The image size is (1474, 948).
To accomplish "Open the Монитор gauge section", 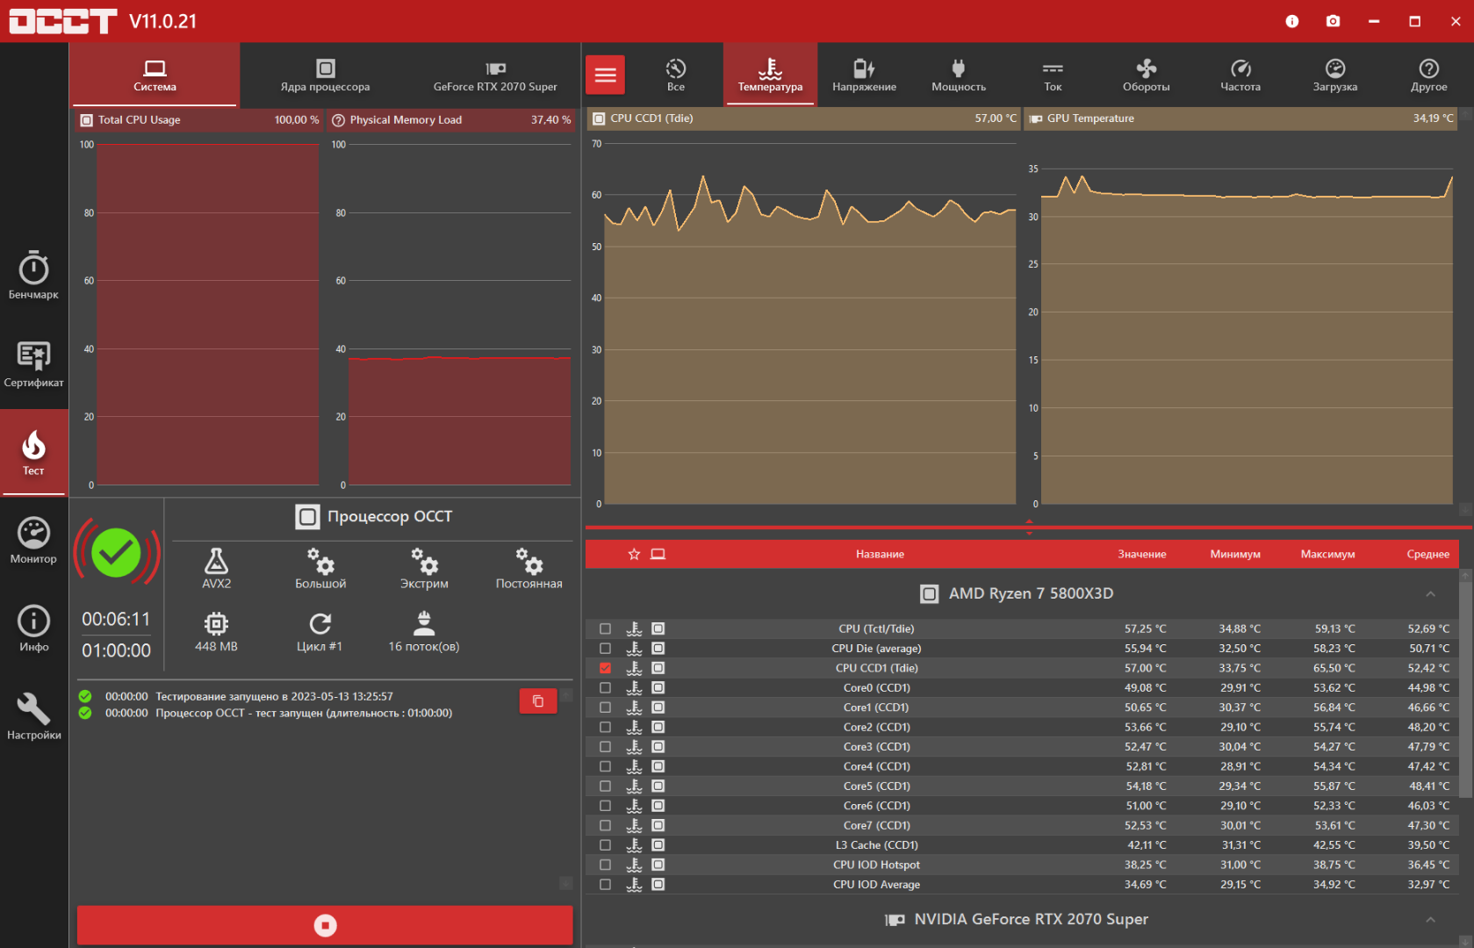I will (x=33, y=540).
